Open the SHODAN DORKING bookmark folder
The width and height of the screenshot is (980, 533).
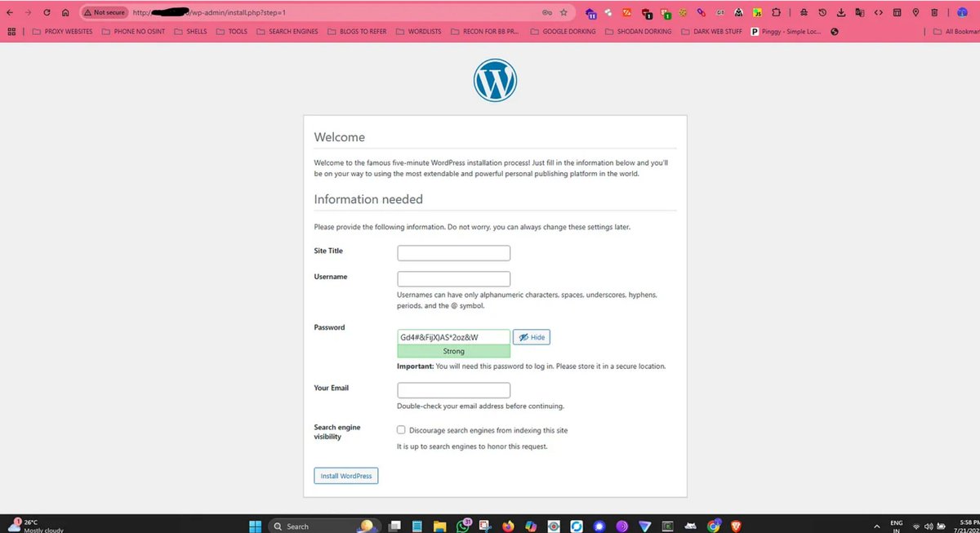pyautogui.click(x=639, y=32)
